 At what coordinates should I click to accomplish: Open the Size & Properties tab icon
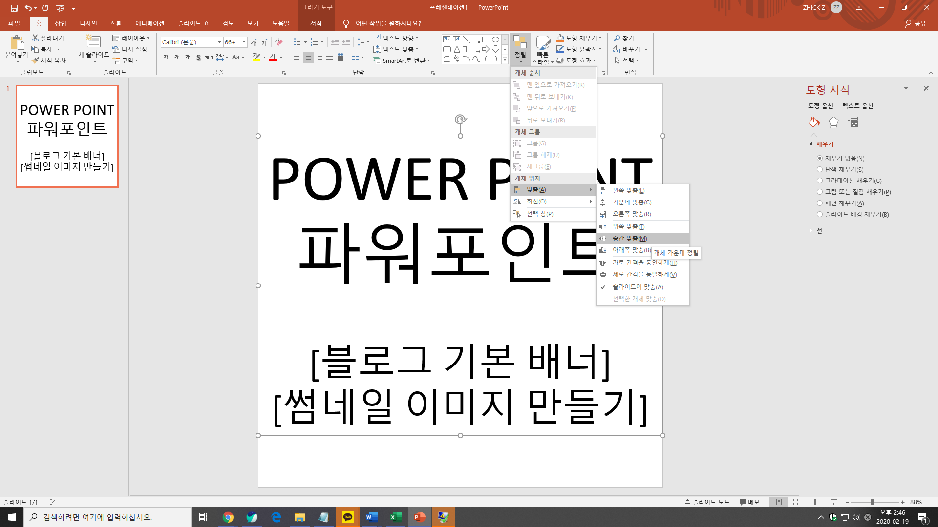pos(853,122)
